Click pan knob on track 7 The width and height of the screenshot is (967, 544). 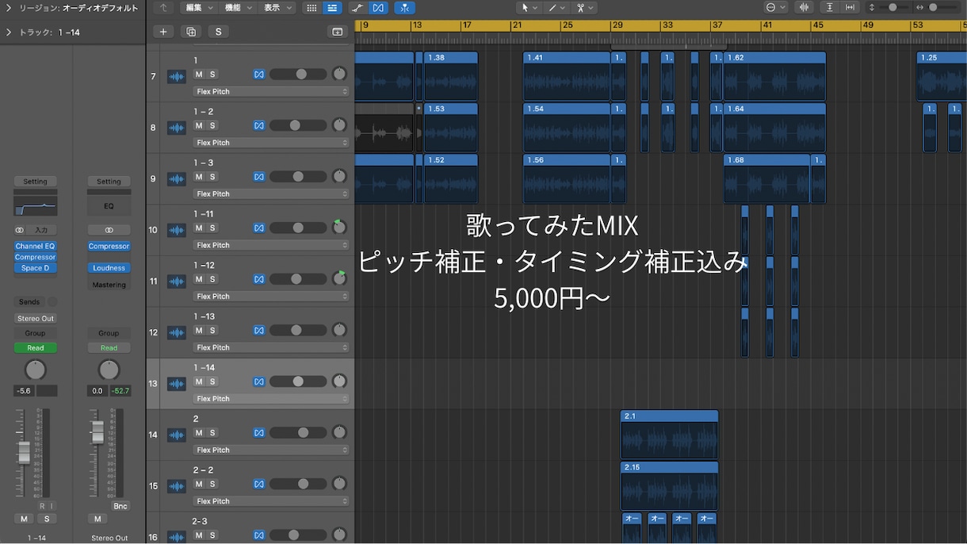339,75
